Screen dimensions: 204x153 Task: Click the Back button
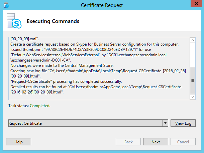[x=128, y=142]
